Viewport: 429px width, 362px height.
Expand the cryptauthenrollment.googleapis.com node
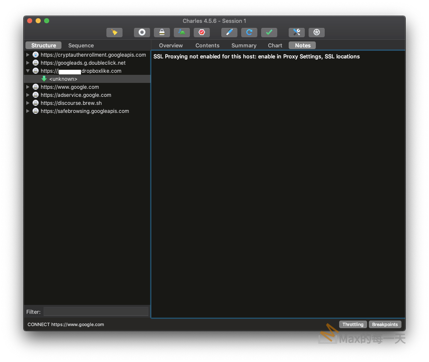[28, 55]
